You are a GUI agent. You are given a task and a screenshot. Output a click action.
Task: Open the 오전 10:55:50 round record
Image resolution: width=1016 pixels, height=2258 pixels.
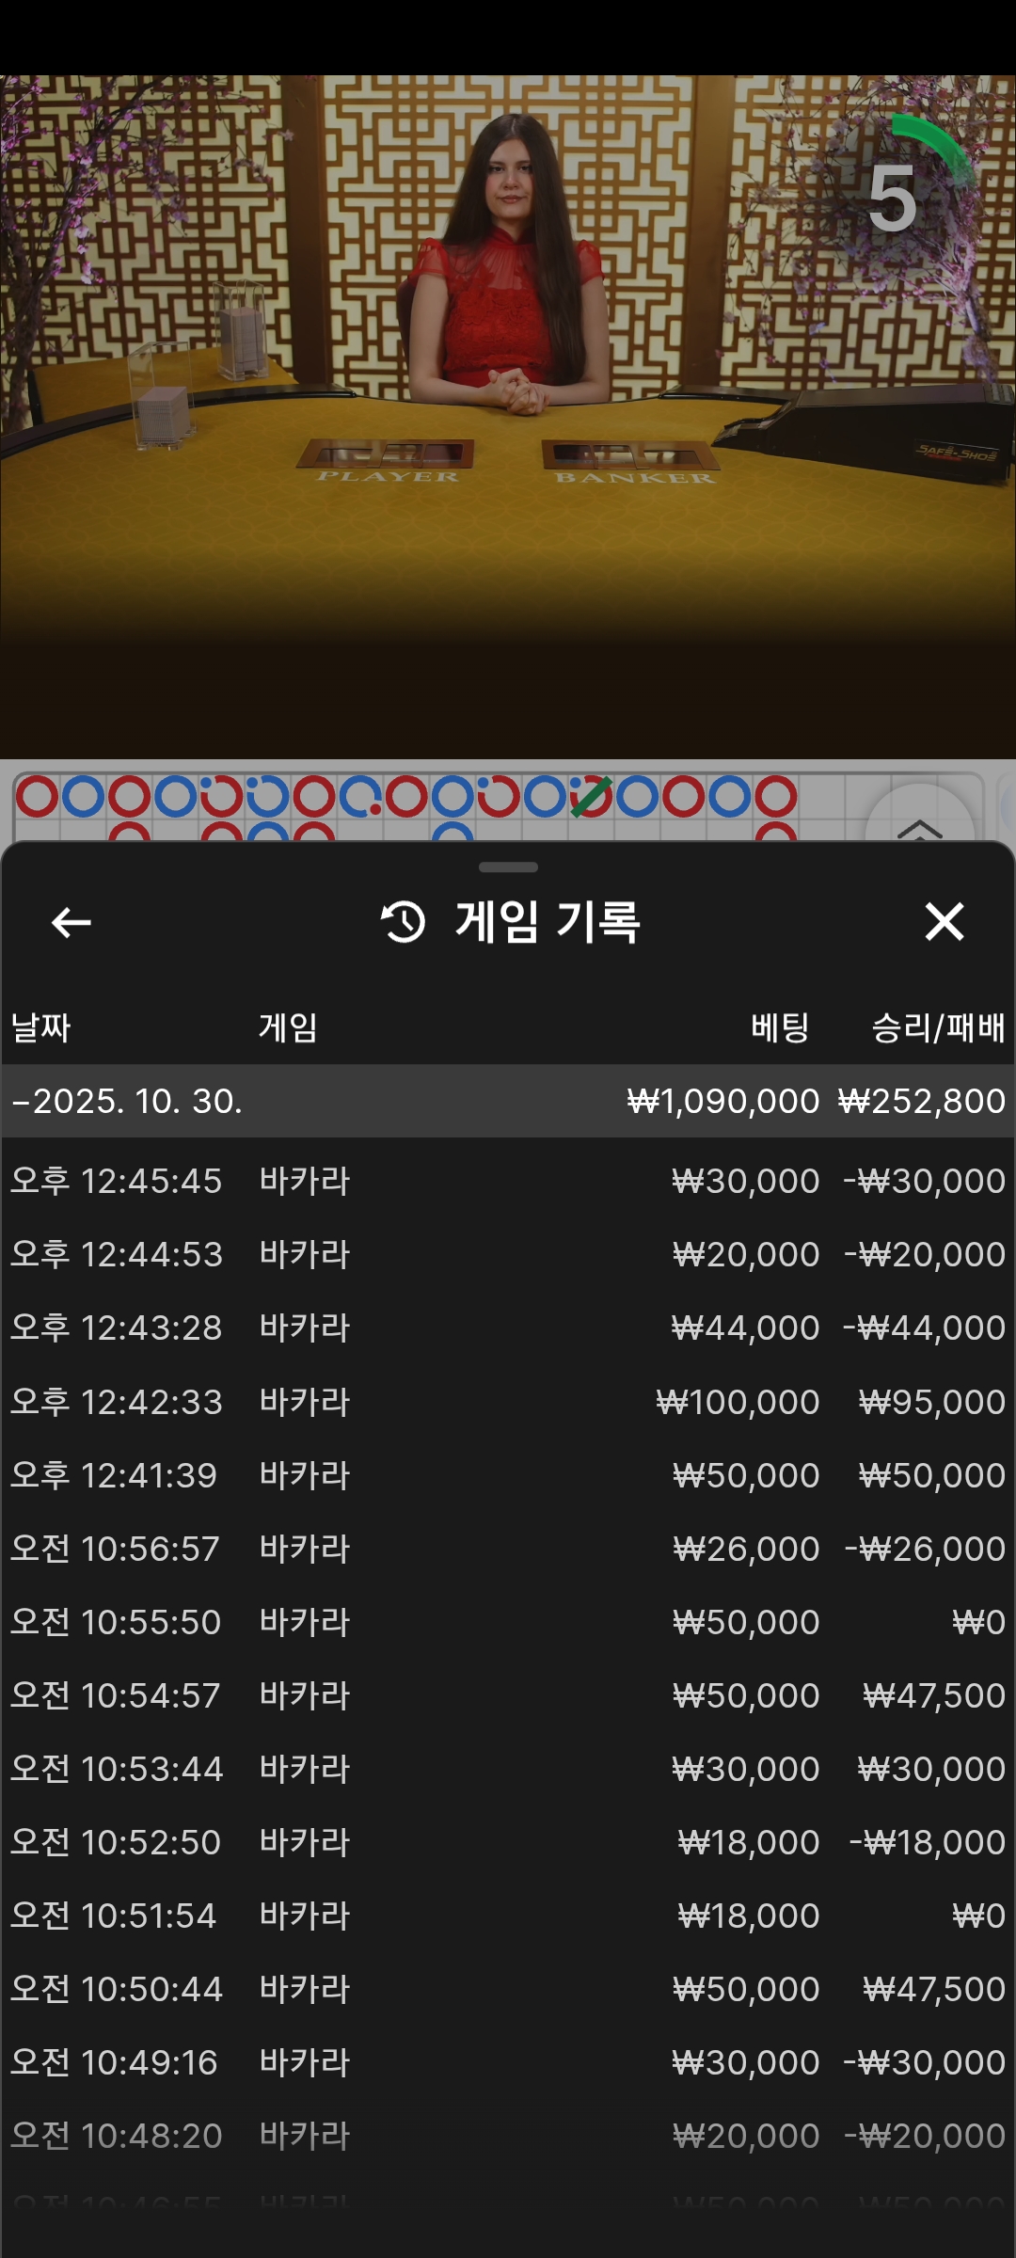(x=508, y=1622)
